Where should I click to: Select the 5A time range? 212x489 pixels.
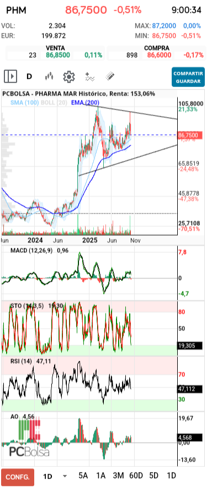point(83,476)
